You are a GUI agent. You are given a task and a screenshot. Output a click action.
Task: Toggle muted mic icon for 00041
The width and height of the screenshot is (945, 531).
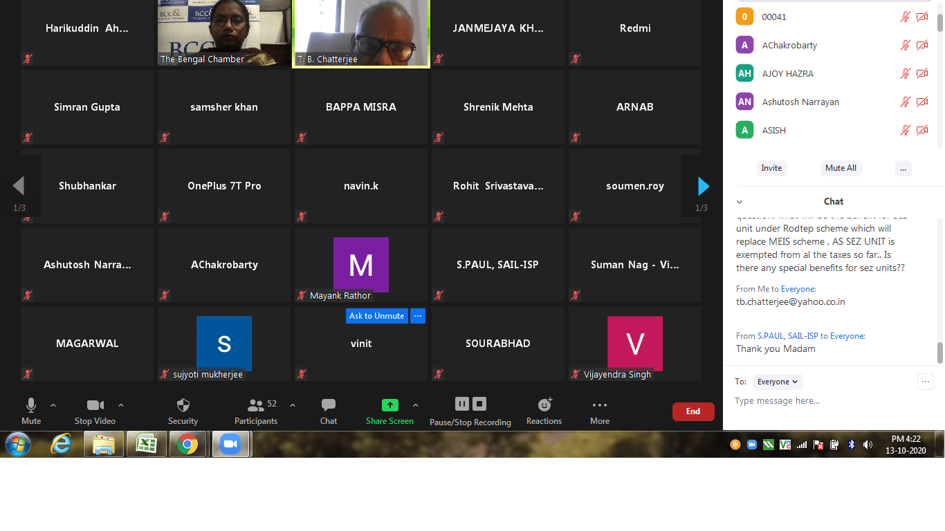tap(905, 17)
